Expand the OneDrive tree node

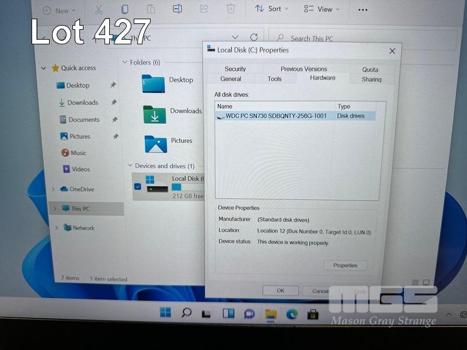click(54, 189)
